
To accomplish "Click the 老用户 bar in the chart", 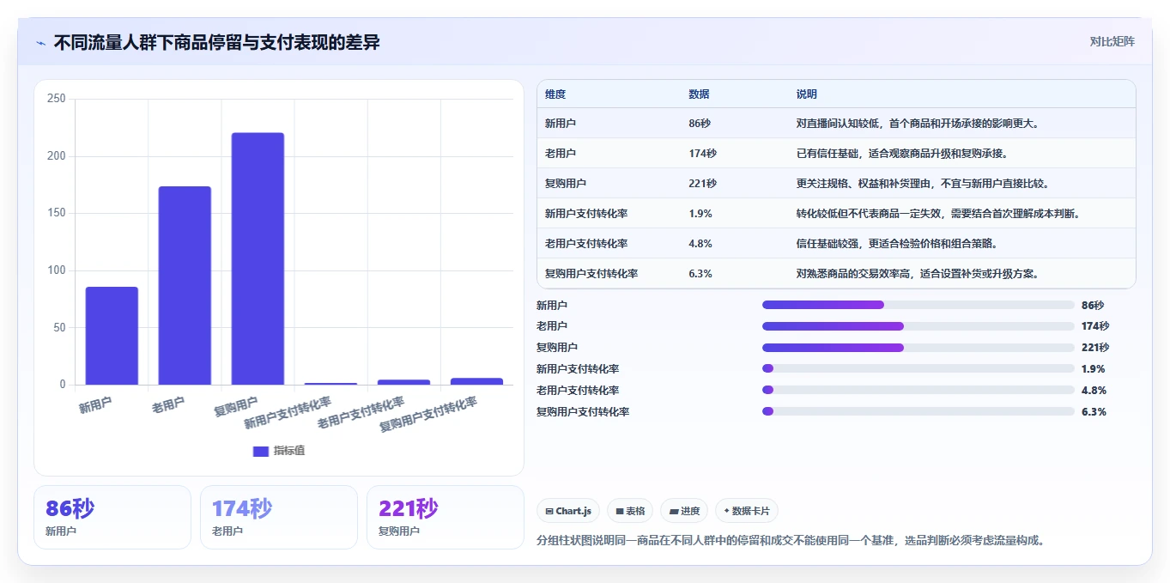I will point(185,285).
